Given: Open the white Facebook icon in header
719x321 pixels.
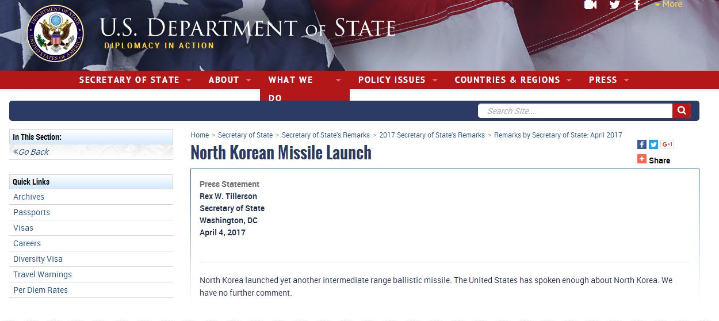Looking at the screenshot, I should [x=637, y=5].
